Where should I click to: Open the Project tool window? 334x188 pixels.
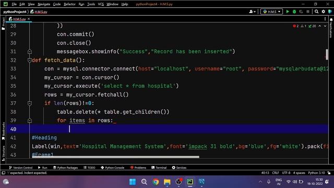coord(3,23)
